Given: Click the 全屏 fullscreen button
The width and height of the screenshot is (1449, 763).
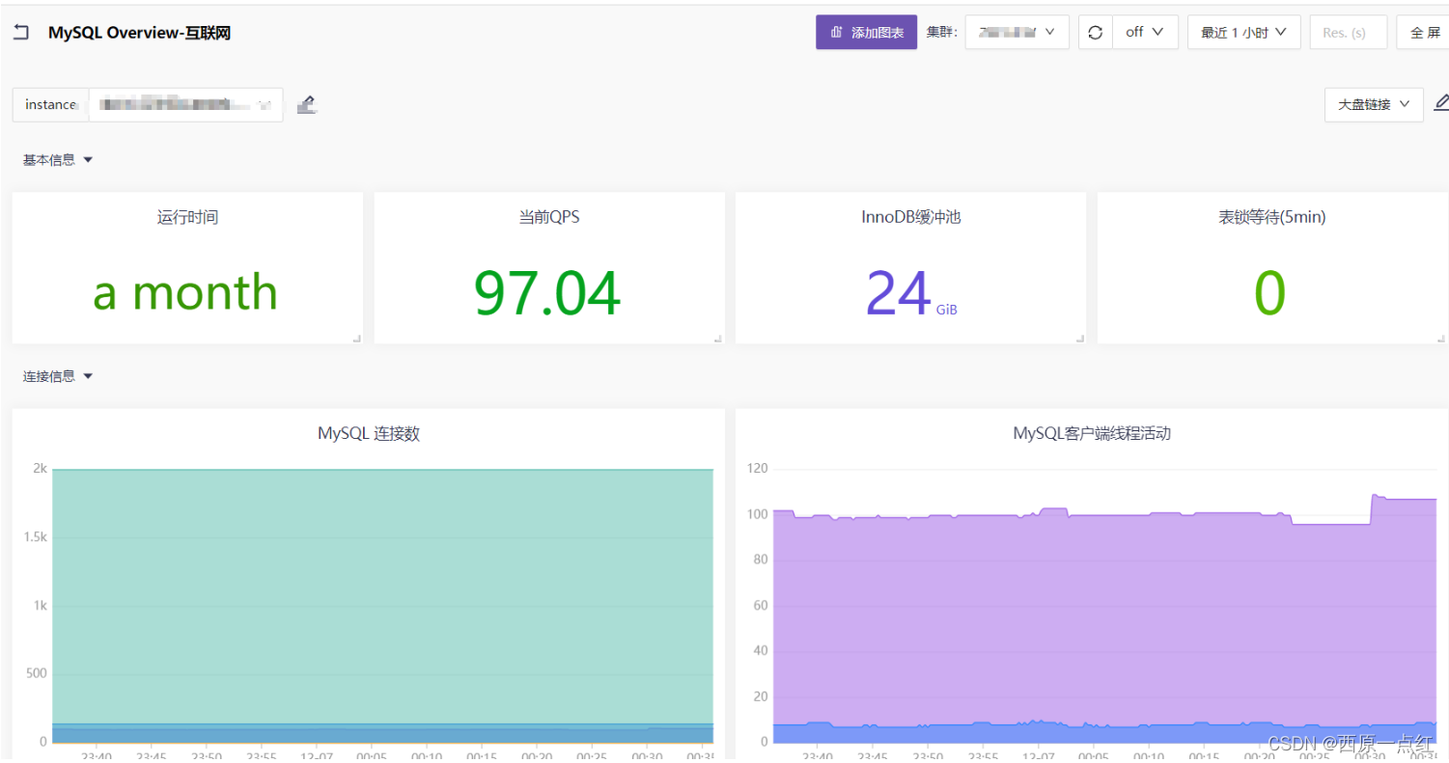Looking at the screenshot, I should tap(1423, 32).
